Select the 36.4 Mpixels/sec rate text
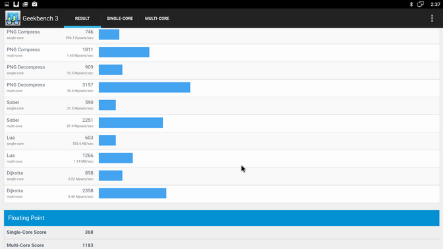Screen dimensions: 443x249 (80, 91)
